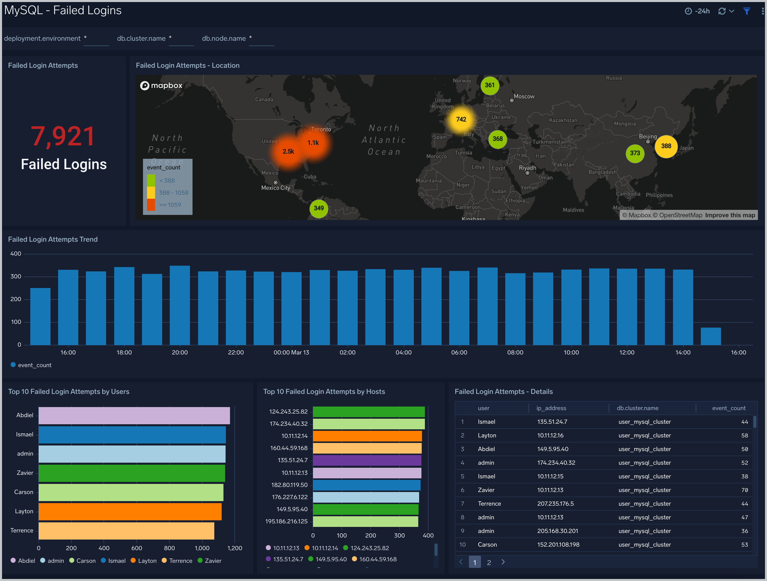
Task: Click Terrence in details row 7
Action: pos(489,504)
